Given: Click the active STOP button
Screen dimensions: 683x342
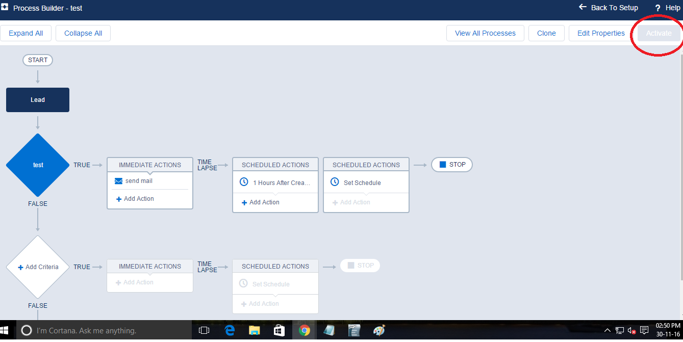Looking at the screenshot, I should click(x=452, y=165).
